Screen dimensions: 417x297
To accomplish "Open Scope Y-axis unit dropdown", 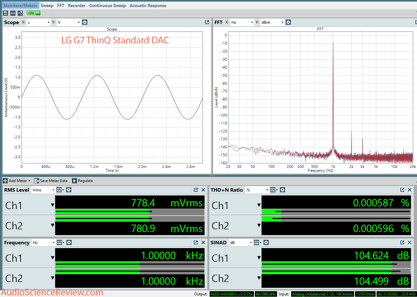I will [69, 22].
